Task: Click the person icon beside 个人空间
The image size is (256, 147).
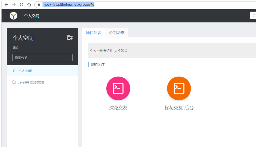Action: [14, 71]
